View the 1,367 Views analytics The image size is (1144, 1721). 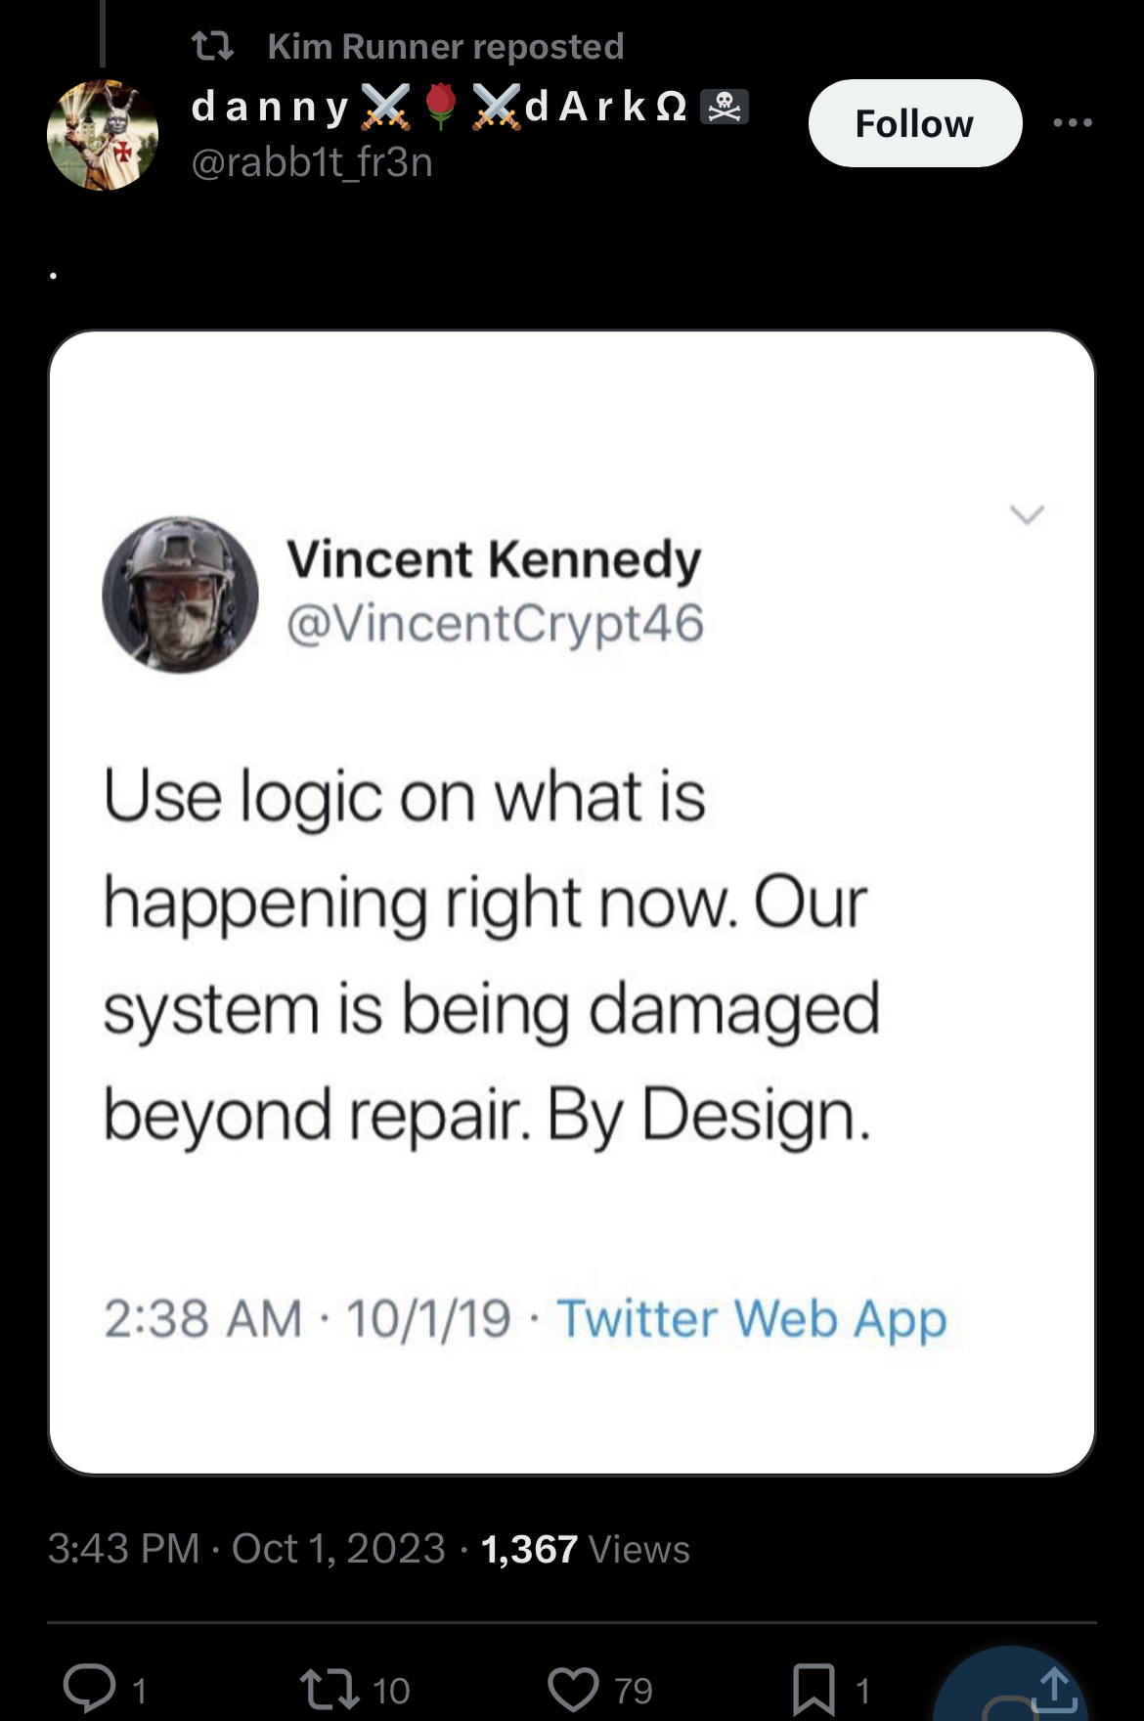click(x=585, y=1549)
